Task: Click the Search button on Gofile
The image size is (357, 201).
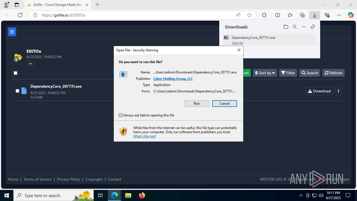Action: [x=310, y=73]
